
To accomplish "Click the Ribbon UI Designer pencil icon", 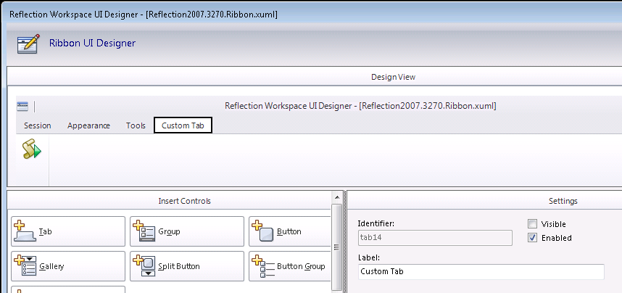I will tap(28, 44).
